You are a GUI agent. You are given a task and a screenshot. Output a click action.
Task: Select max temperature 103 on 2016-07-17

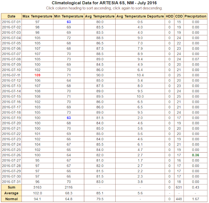[x=37, y=107]
